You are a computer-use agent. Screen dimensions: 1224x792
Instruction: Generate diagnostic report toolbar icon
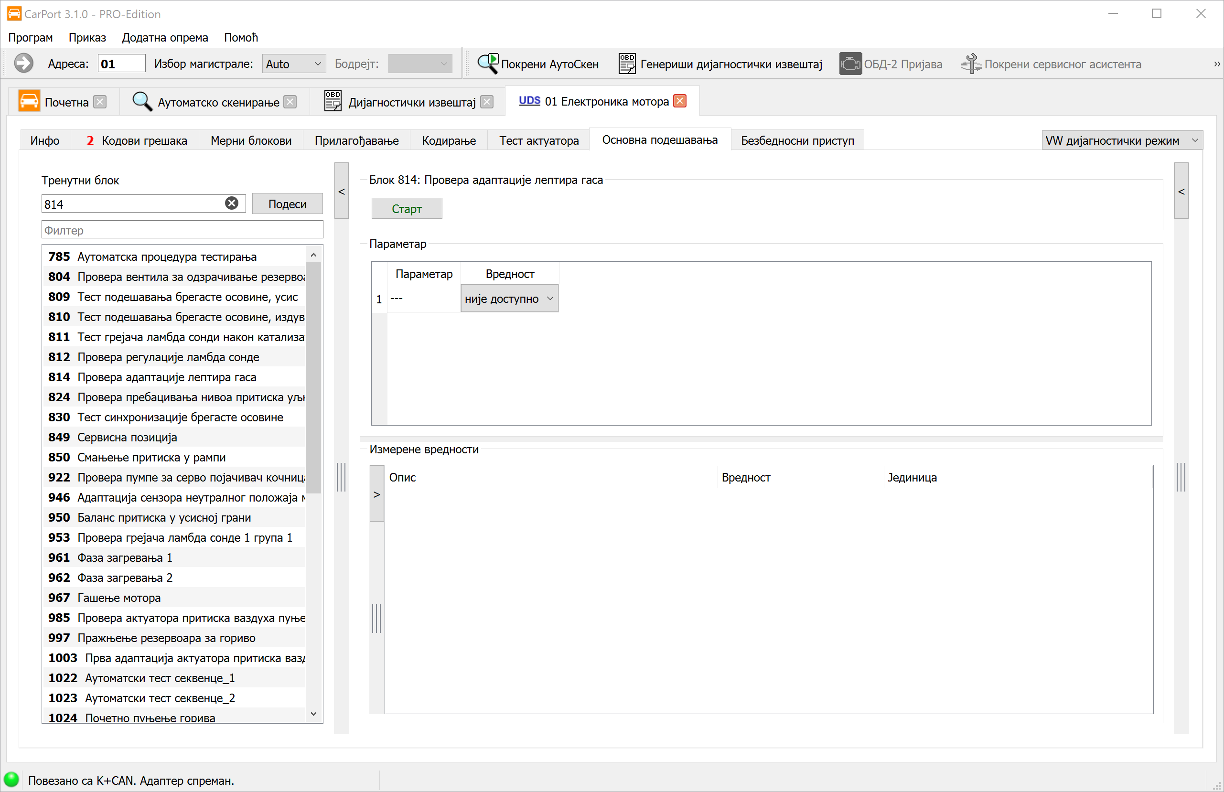pos(626,64)
